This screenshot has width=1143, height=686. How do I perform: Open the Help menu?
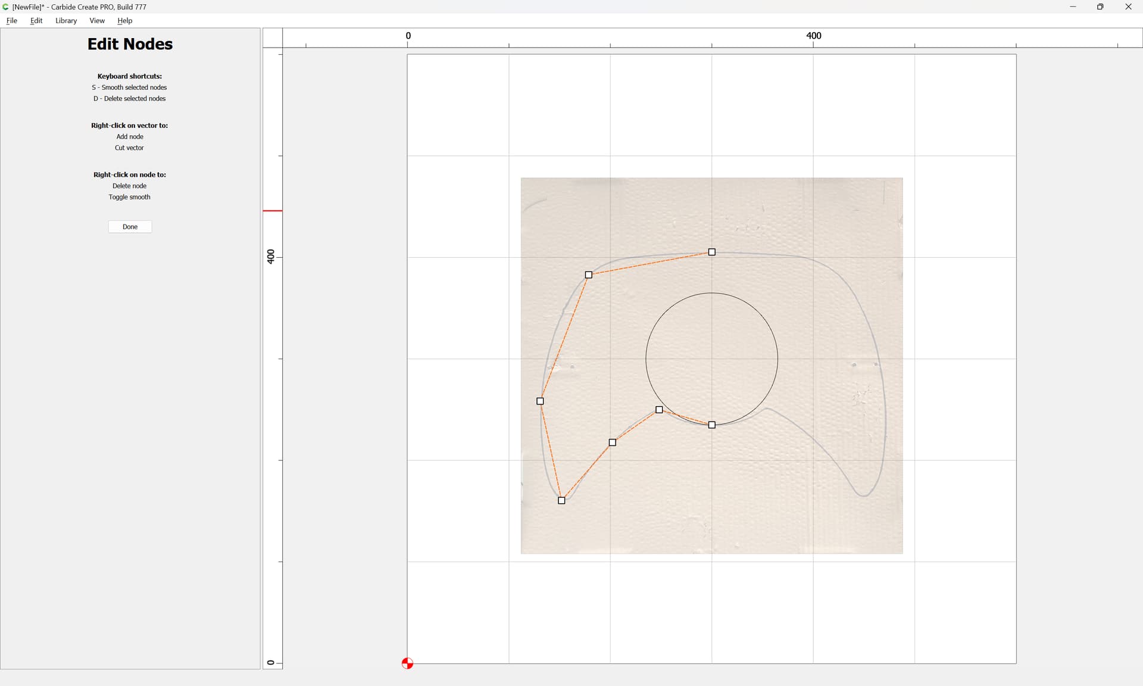tap(124, 20)
